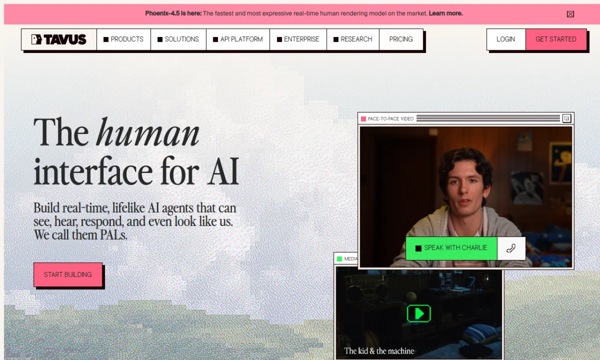Click the Get Started button
The image size is (600, 360).
click(x=556, y=39)
